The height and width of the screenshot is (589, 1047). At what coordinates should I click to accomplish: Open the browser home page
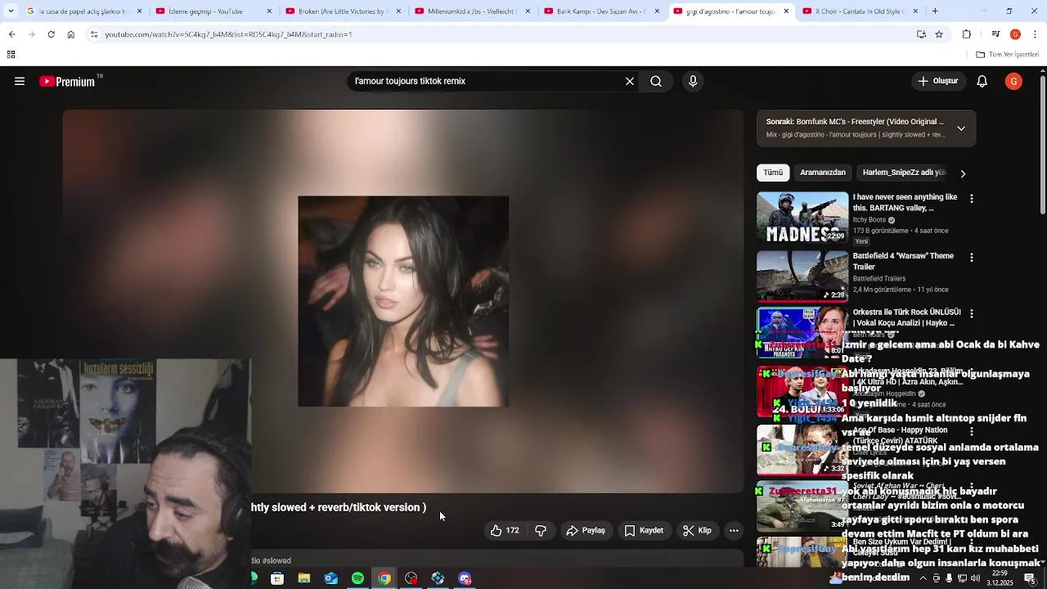[71, 34]
